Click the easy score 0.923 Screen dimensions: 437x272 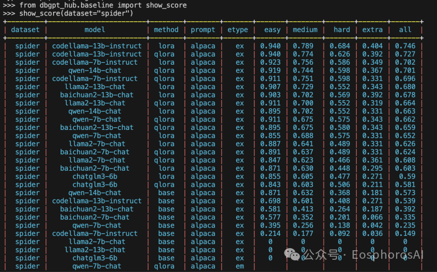tap(270, 62)
